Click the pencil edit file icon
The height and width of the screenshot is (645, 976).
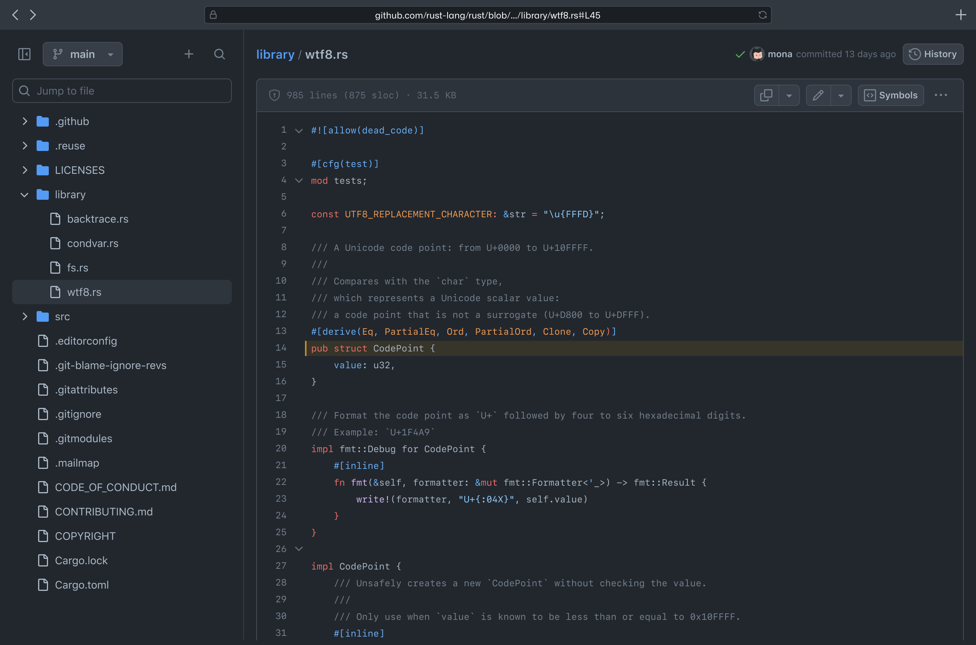click(x=818, y=95)
